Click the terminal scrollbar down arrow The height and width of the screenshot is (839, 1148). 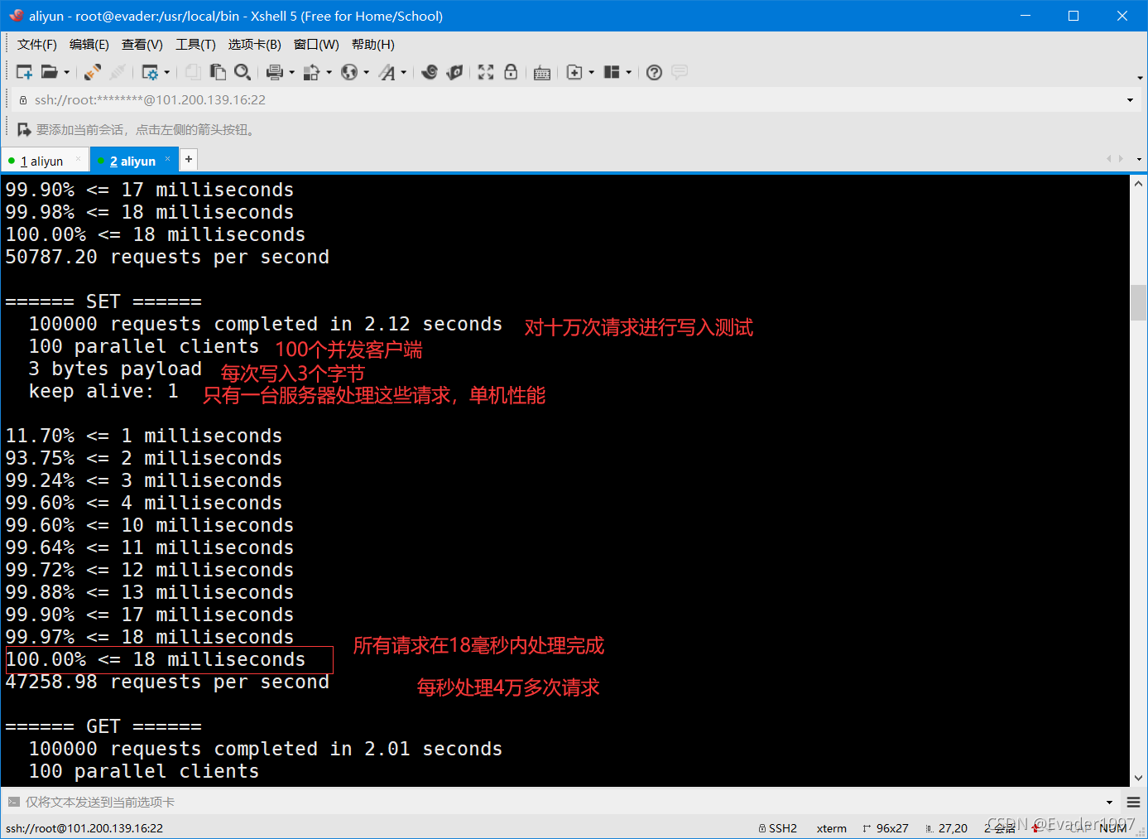tap(1139, 778)
